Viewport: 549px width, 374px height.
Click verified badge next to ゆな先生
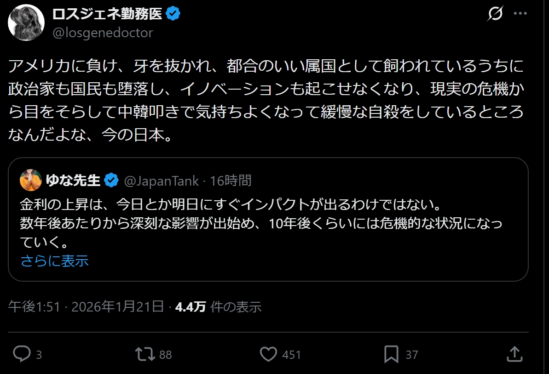[111, 181]
